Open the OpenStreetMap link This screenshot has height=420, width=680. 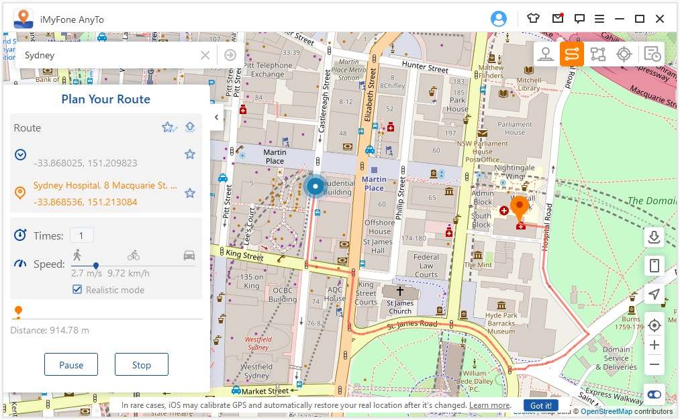606,411
